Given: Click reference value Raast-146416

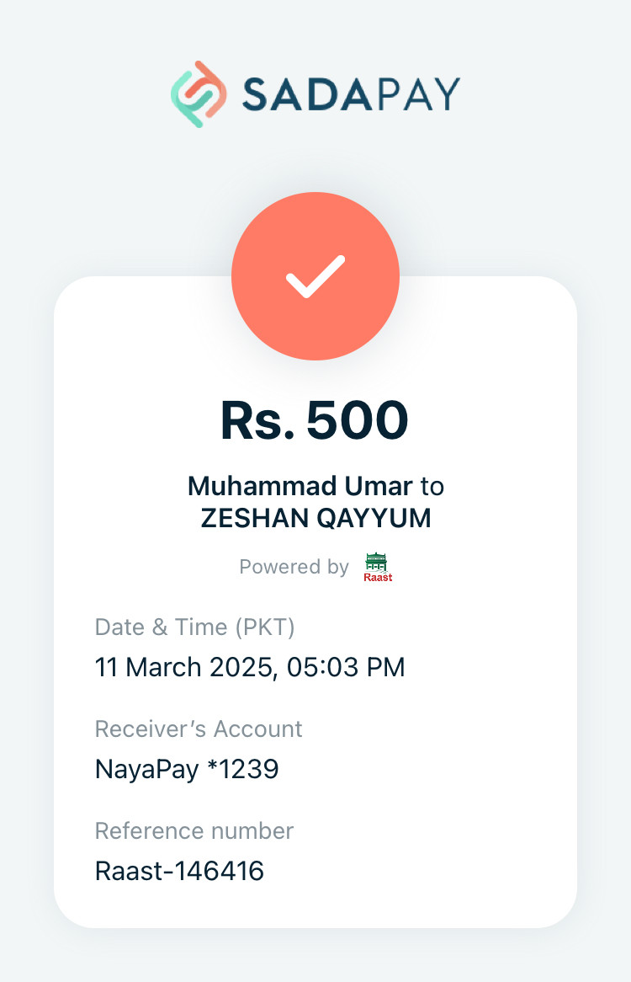Looking at the screenshot, I should tap(179, 871).
